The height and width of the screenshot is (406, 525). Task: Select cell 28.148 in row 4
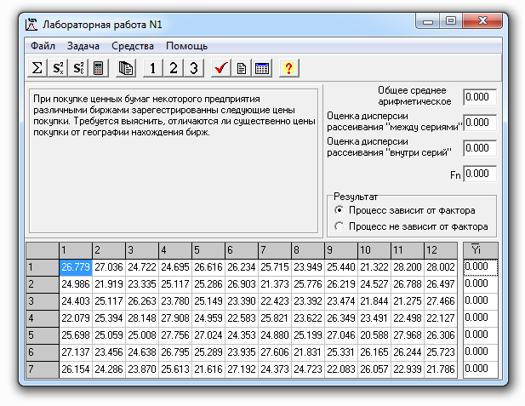[x=142, y=318]
